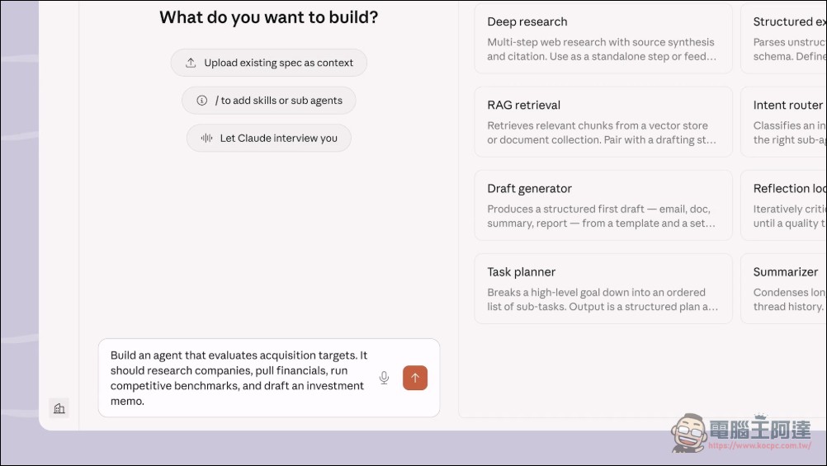Click the microphone voice input icon

coord(384,378)
